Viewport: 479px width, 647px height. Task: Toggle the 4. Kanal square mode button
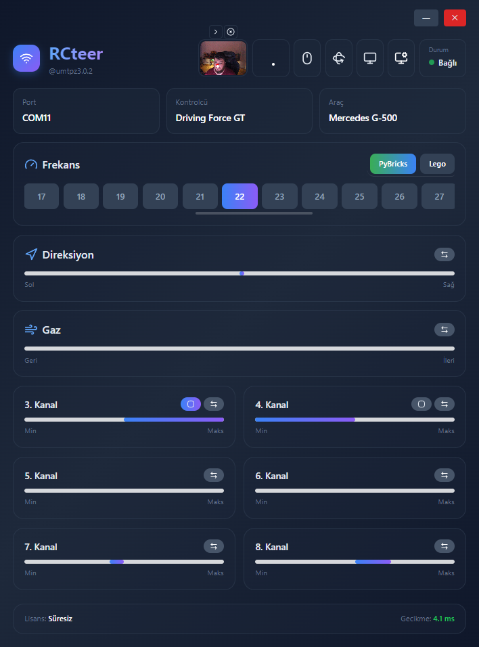click(421, 404)
